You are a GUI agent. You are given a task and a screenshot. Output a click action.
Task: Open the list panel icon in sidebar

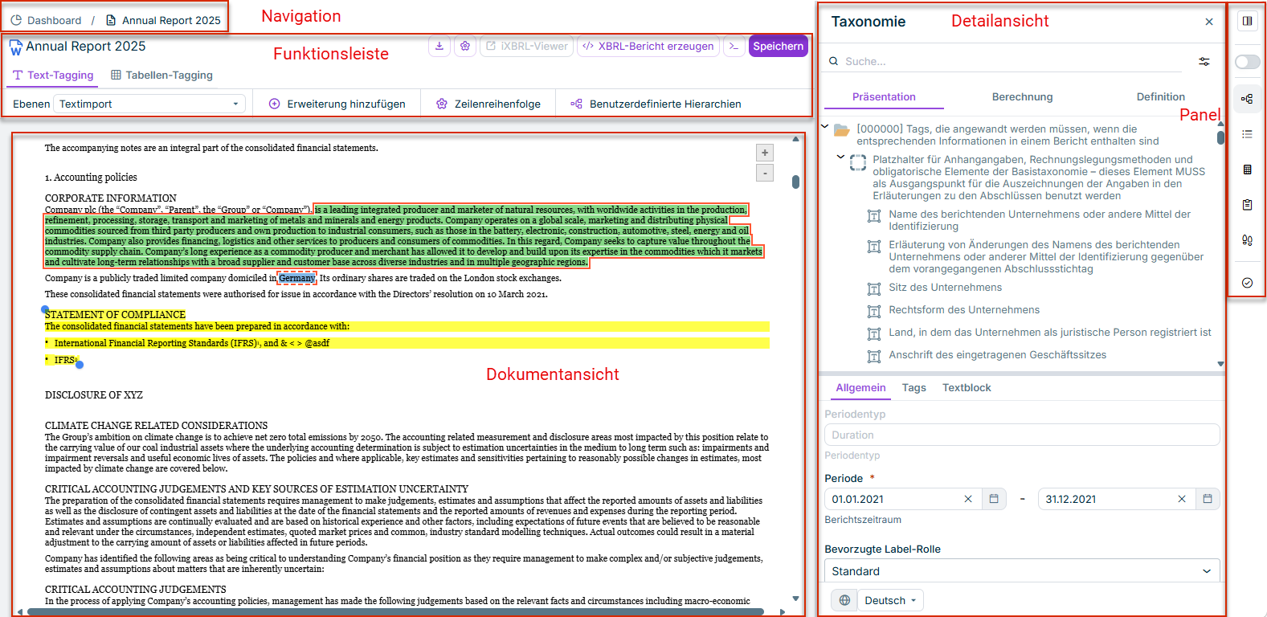tap(1247, 134)
